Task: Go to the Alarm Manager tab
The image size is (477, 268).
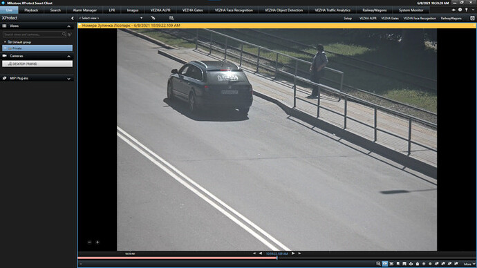Action: pos(84,10)
